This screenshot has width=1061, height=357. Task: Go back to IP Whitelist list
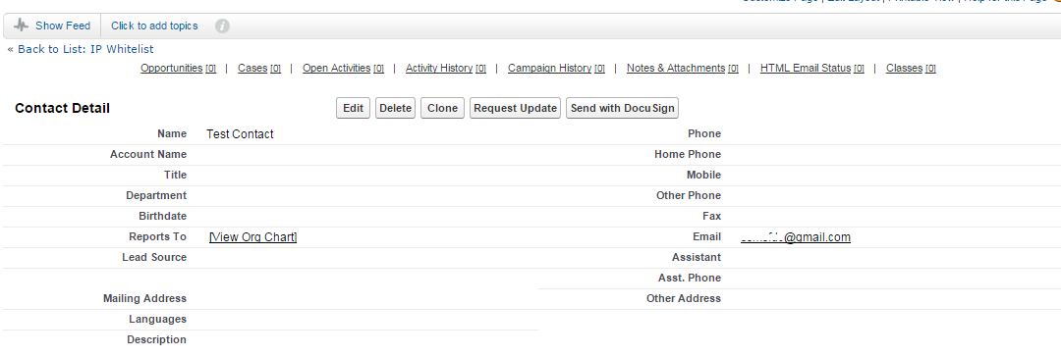tap(85, 49)
